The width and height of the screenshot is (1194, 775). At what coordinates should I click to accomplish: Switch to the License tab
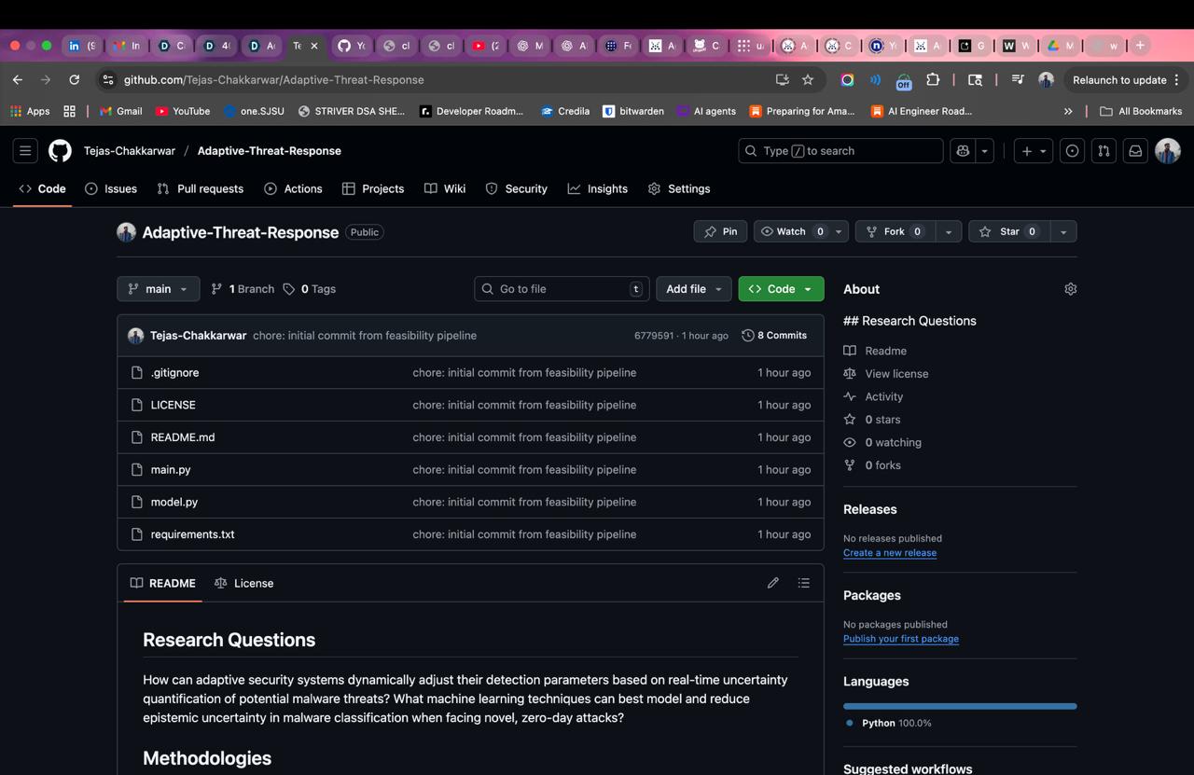[x=243, y=583]
